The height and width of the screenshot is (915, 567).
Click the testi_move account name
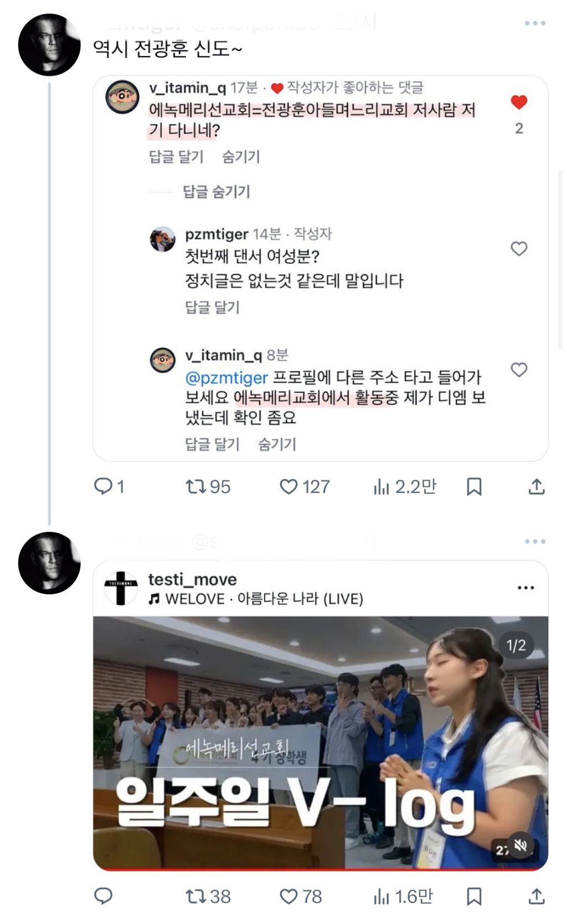point(192,579)
